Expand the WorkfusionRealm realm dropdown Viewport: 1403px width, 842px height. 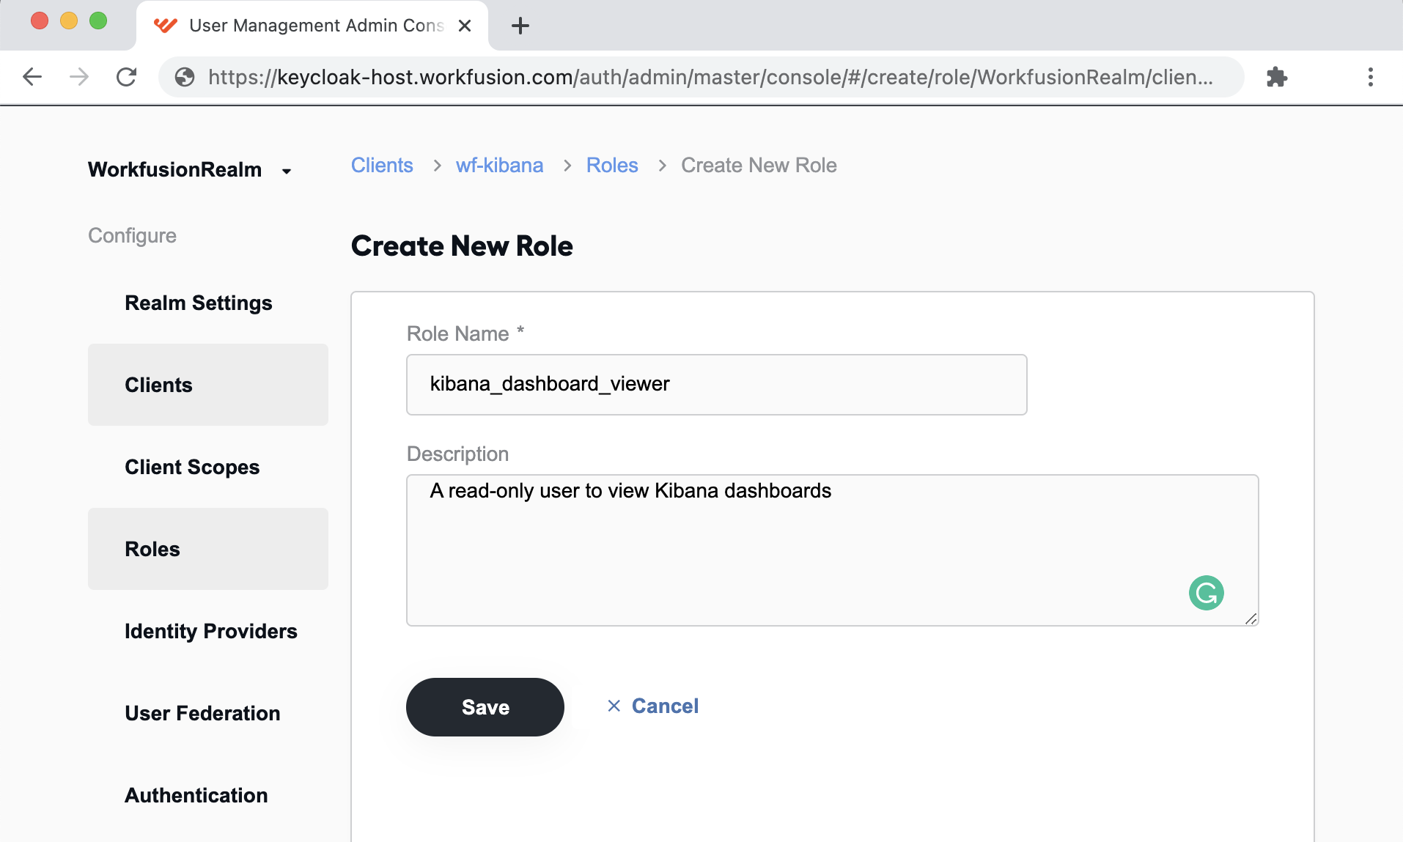191,170
